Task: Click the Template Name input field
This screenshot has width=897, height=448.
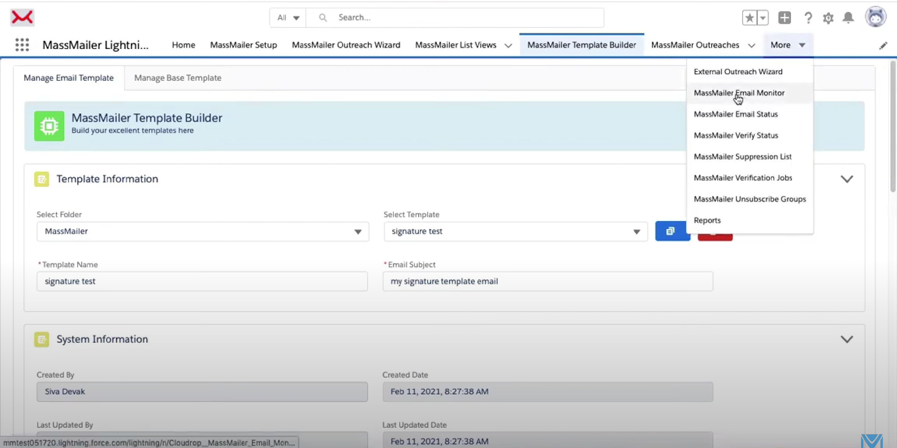Action: (x=202, y=281)
